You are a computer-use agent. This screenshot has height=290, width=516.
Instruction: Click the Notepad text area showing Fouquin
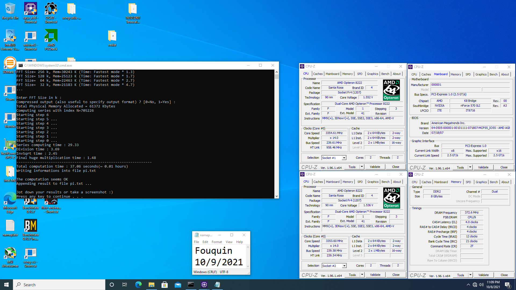[x=219, y=256]
